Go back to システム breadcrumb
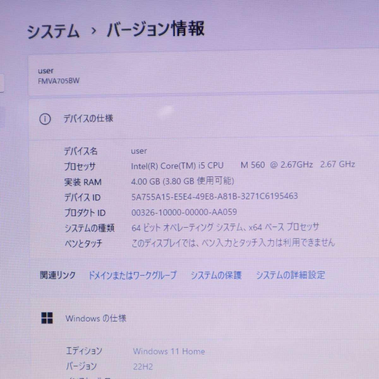Viewport: 379px width, 379px height. [53, 32]
